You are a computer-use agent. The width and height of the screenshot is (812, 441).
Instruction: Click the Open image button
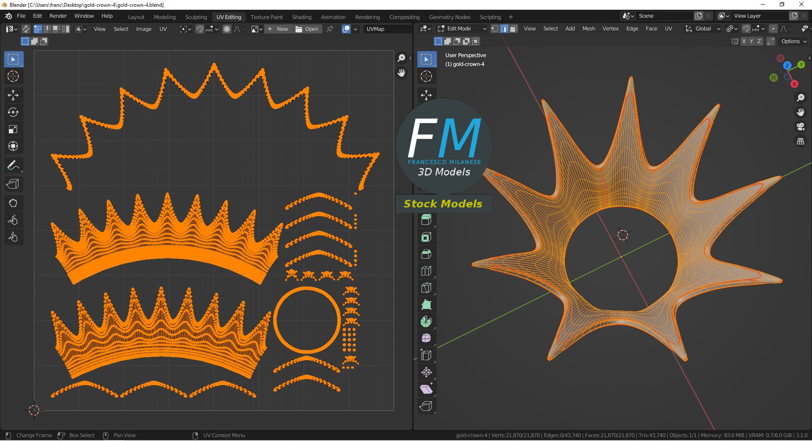pyautogui.click(x=307, y=29)
